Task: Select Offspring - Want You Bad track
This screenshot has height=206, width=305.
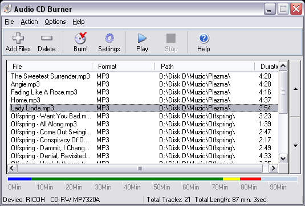Action: point(144,116)
